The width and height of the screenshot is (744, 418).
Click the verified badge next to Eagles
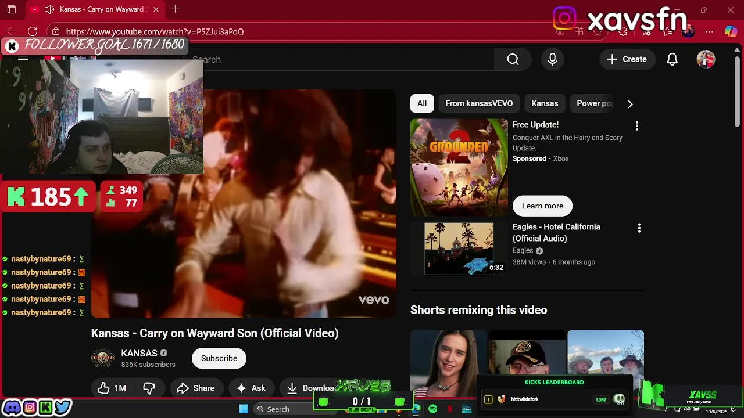coord(539,251)
